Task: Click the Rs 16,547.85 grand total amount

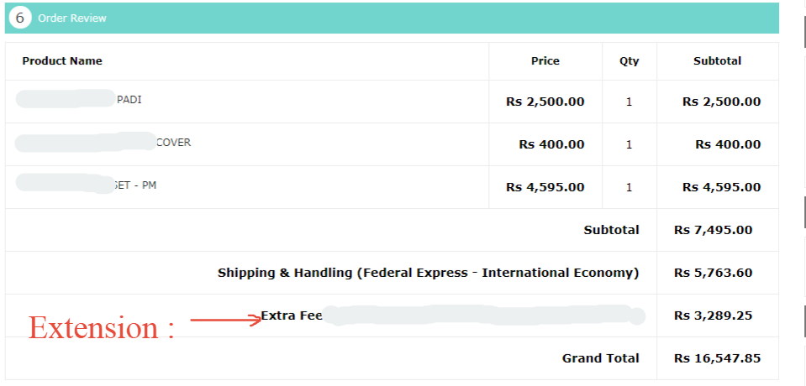Action: coord(717,358)
